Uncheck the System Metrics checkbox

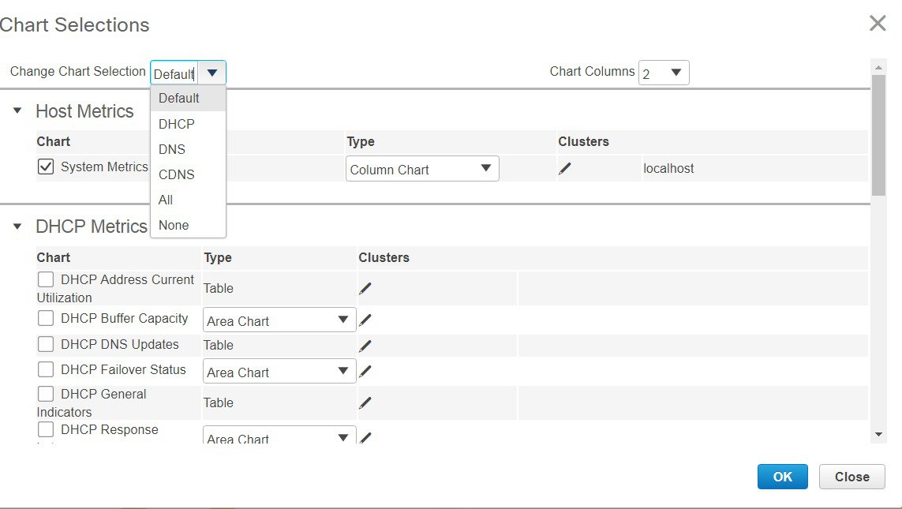click(x=47, y=167)
